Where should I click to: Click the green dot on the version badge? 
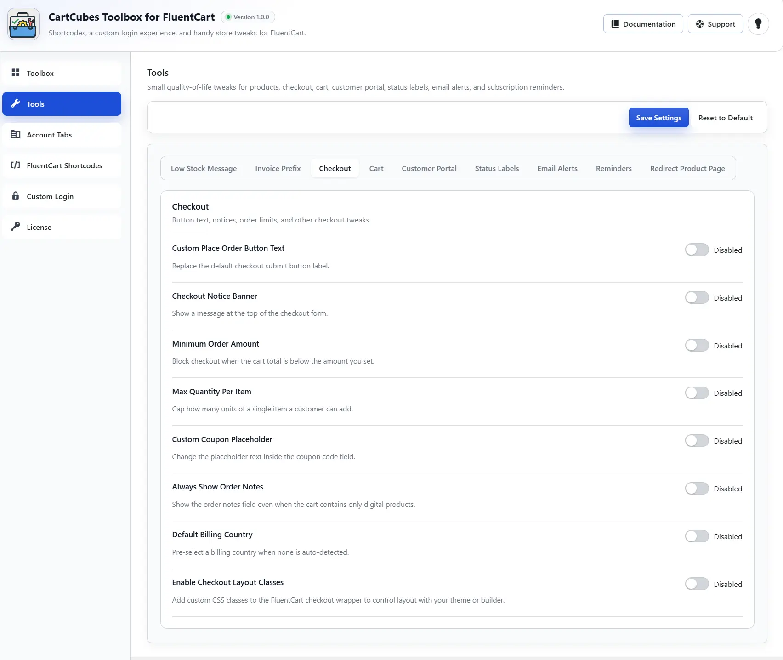(228, 17)
